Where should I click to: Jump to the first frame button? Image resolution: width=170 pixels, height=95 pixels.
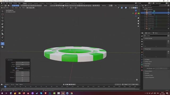click(66, 84)
